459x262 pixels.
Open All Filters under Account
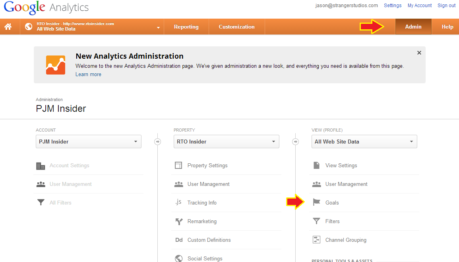[60, 203]
